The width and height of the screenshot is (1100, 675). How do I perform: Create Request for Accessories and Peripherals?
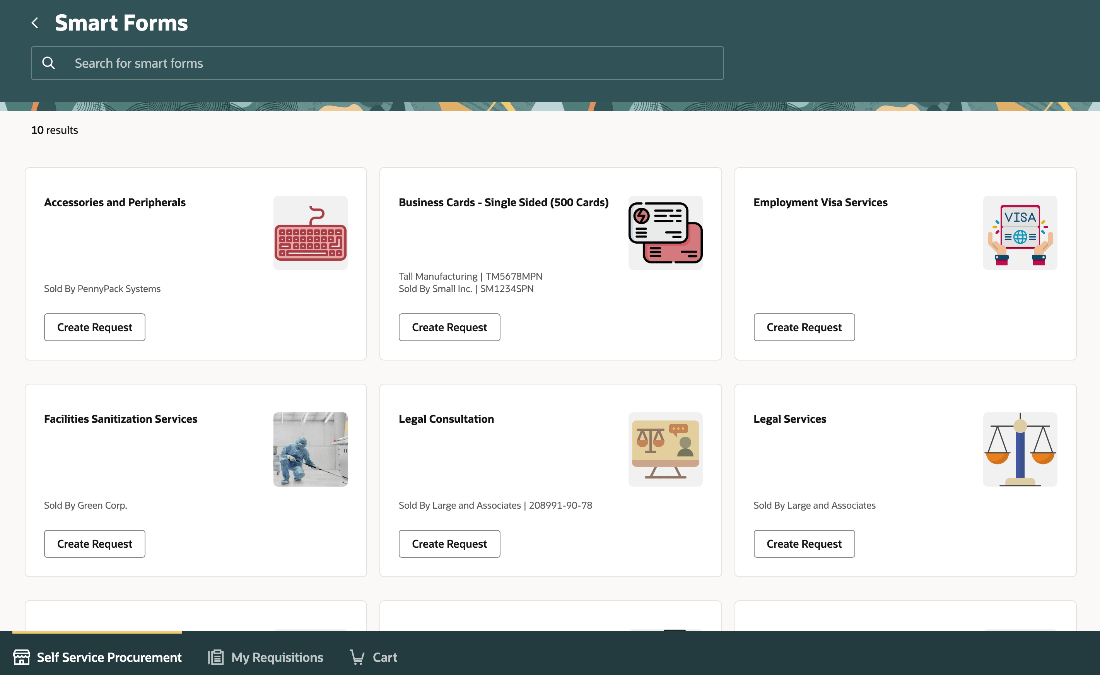click(x=95, y=327)
